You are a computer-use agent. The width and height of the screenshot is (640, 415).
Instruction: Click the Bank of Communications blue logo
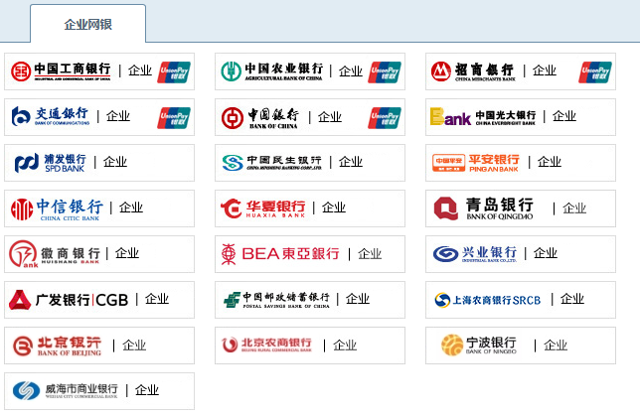click(21, 116)
